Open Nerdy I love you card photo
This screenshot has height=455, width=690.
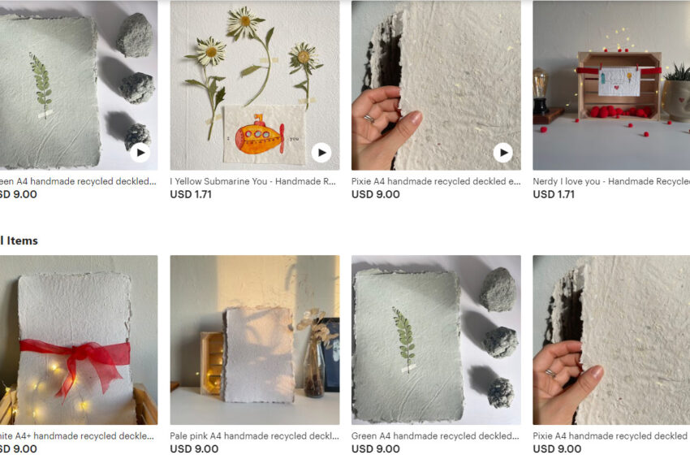click(x=611, y=85)
